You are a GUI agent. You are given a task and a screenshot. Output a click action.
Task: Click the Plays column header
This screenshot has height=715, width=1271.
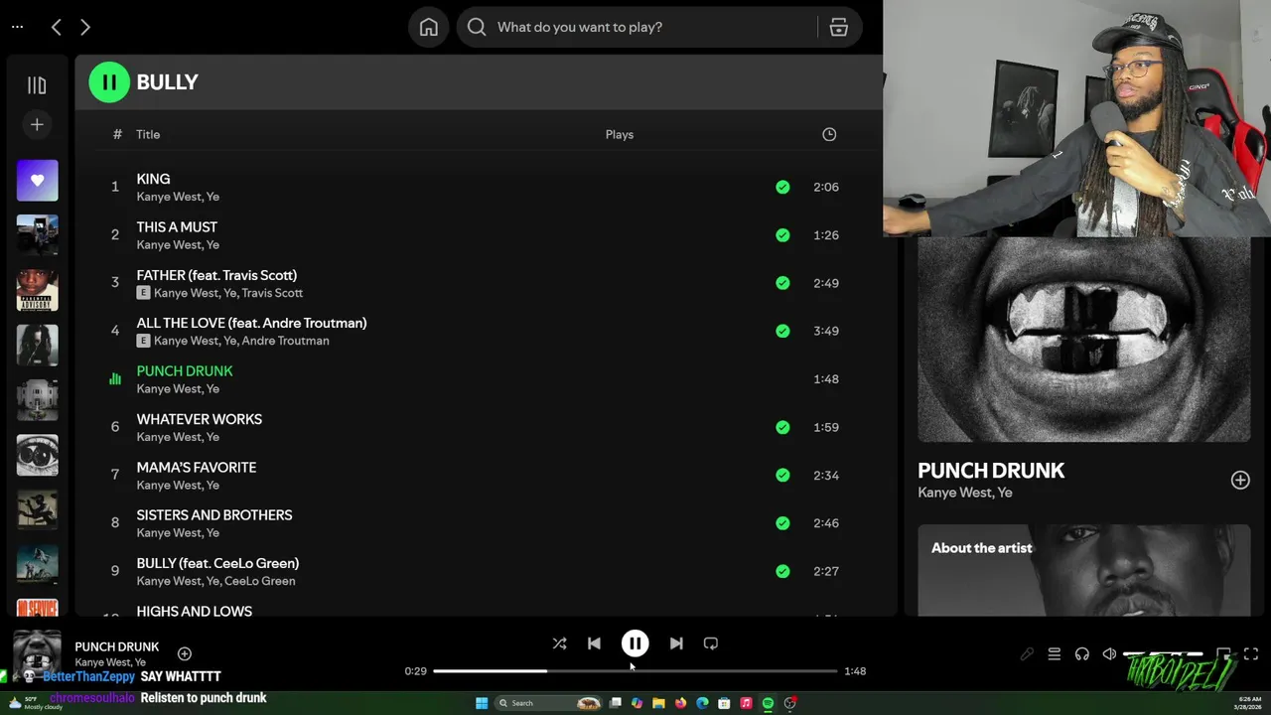click(620, 134)
